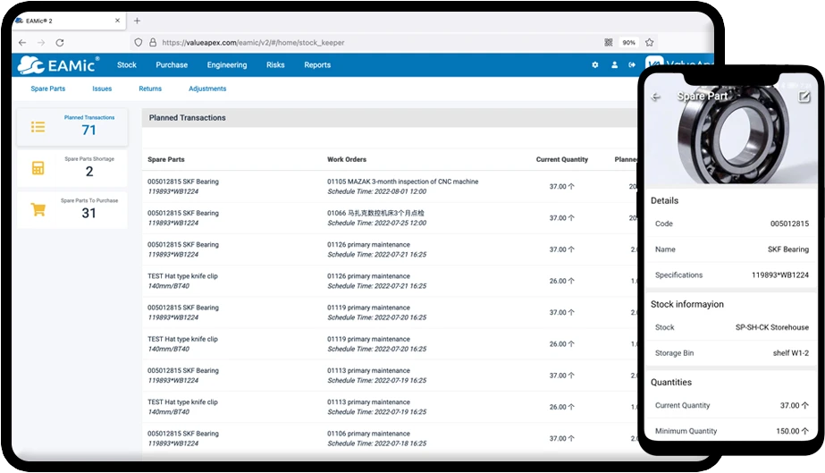This screenshot has width=825, height=473.
Task: Click the browser URL address field
Action: (x=358, y=42)
